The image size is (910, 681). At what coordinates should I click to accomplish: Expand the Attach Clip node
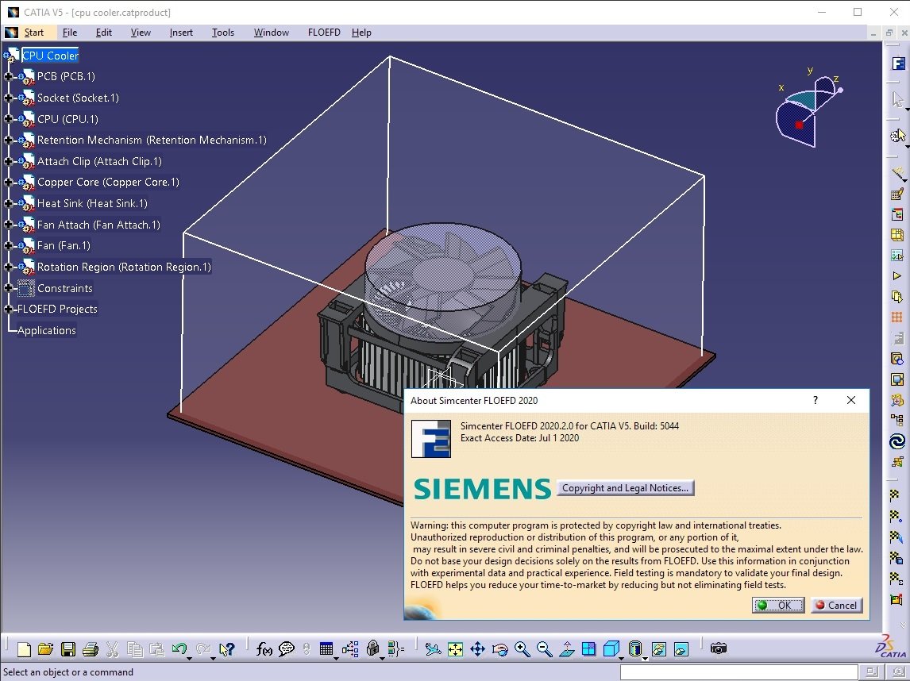coord(8,161)
